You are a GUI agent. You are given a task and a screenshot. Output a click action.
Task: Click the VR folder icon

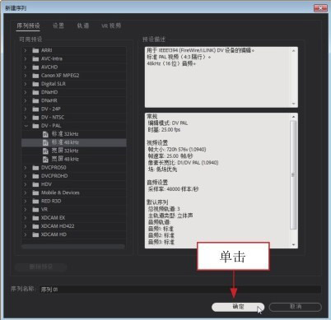coord(35,210)
